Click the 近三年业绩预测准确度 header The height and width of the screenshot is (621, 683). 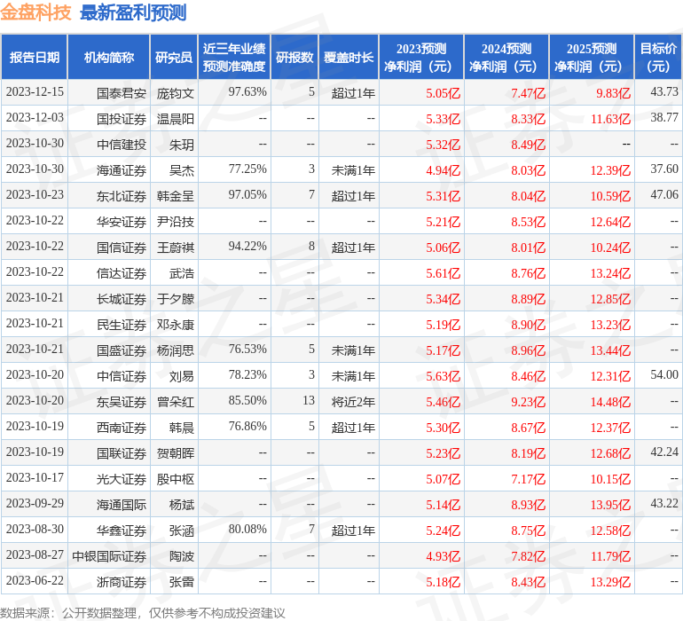[x=234, y=57]
